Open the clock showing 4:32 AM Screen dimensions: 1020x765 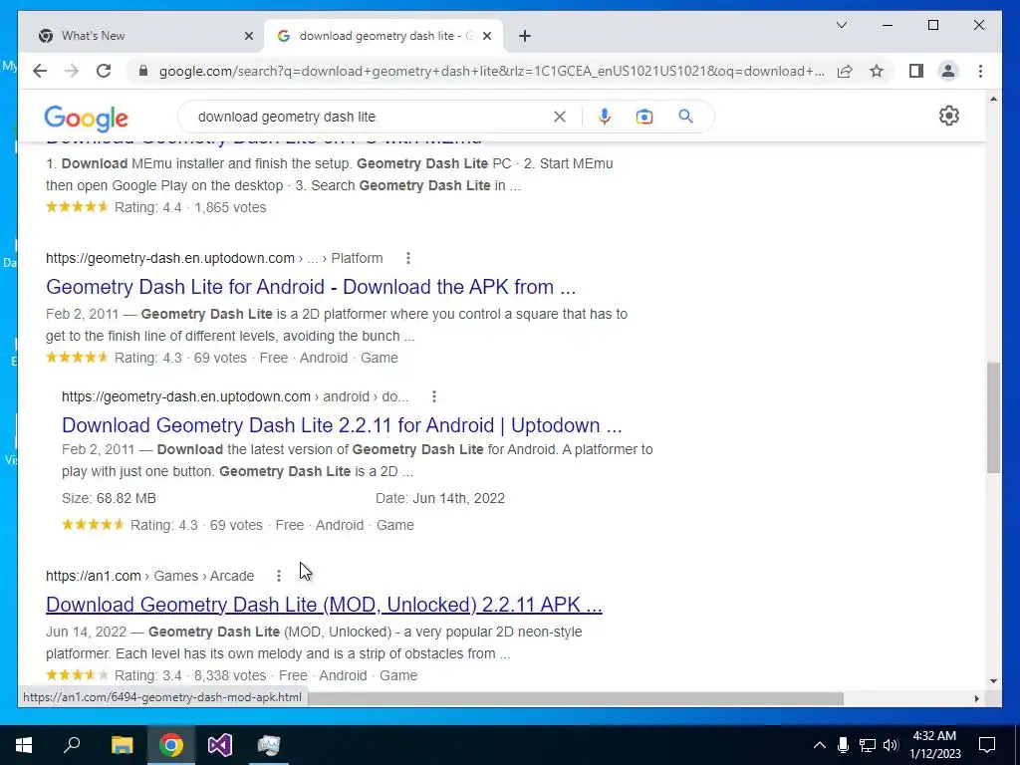pos(934,745)
